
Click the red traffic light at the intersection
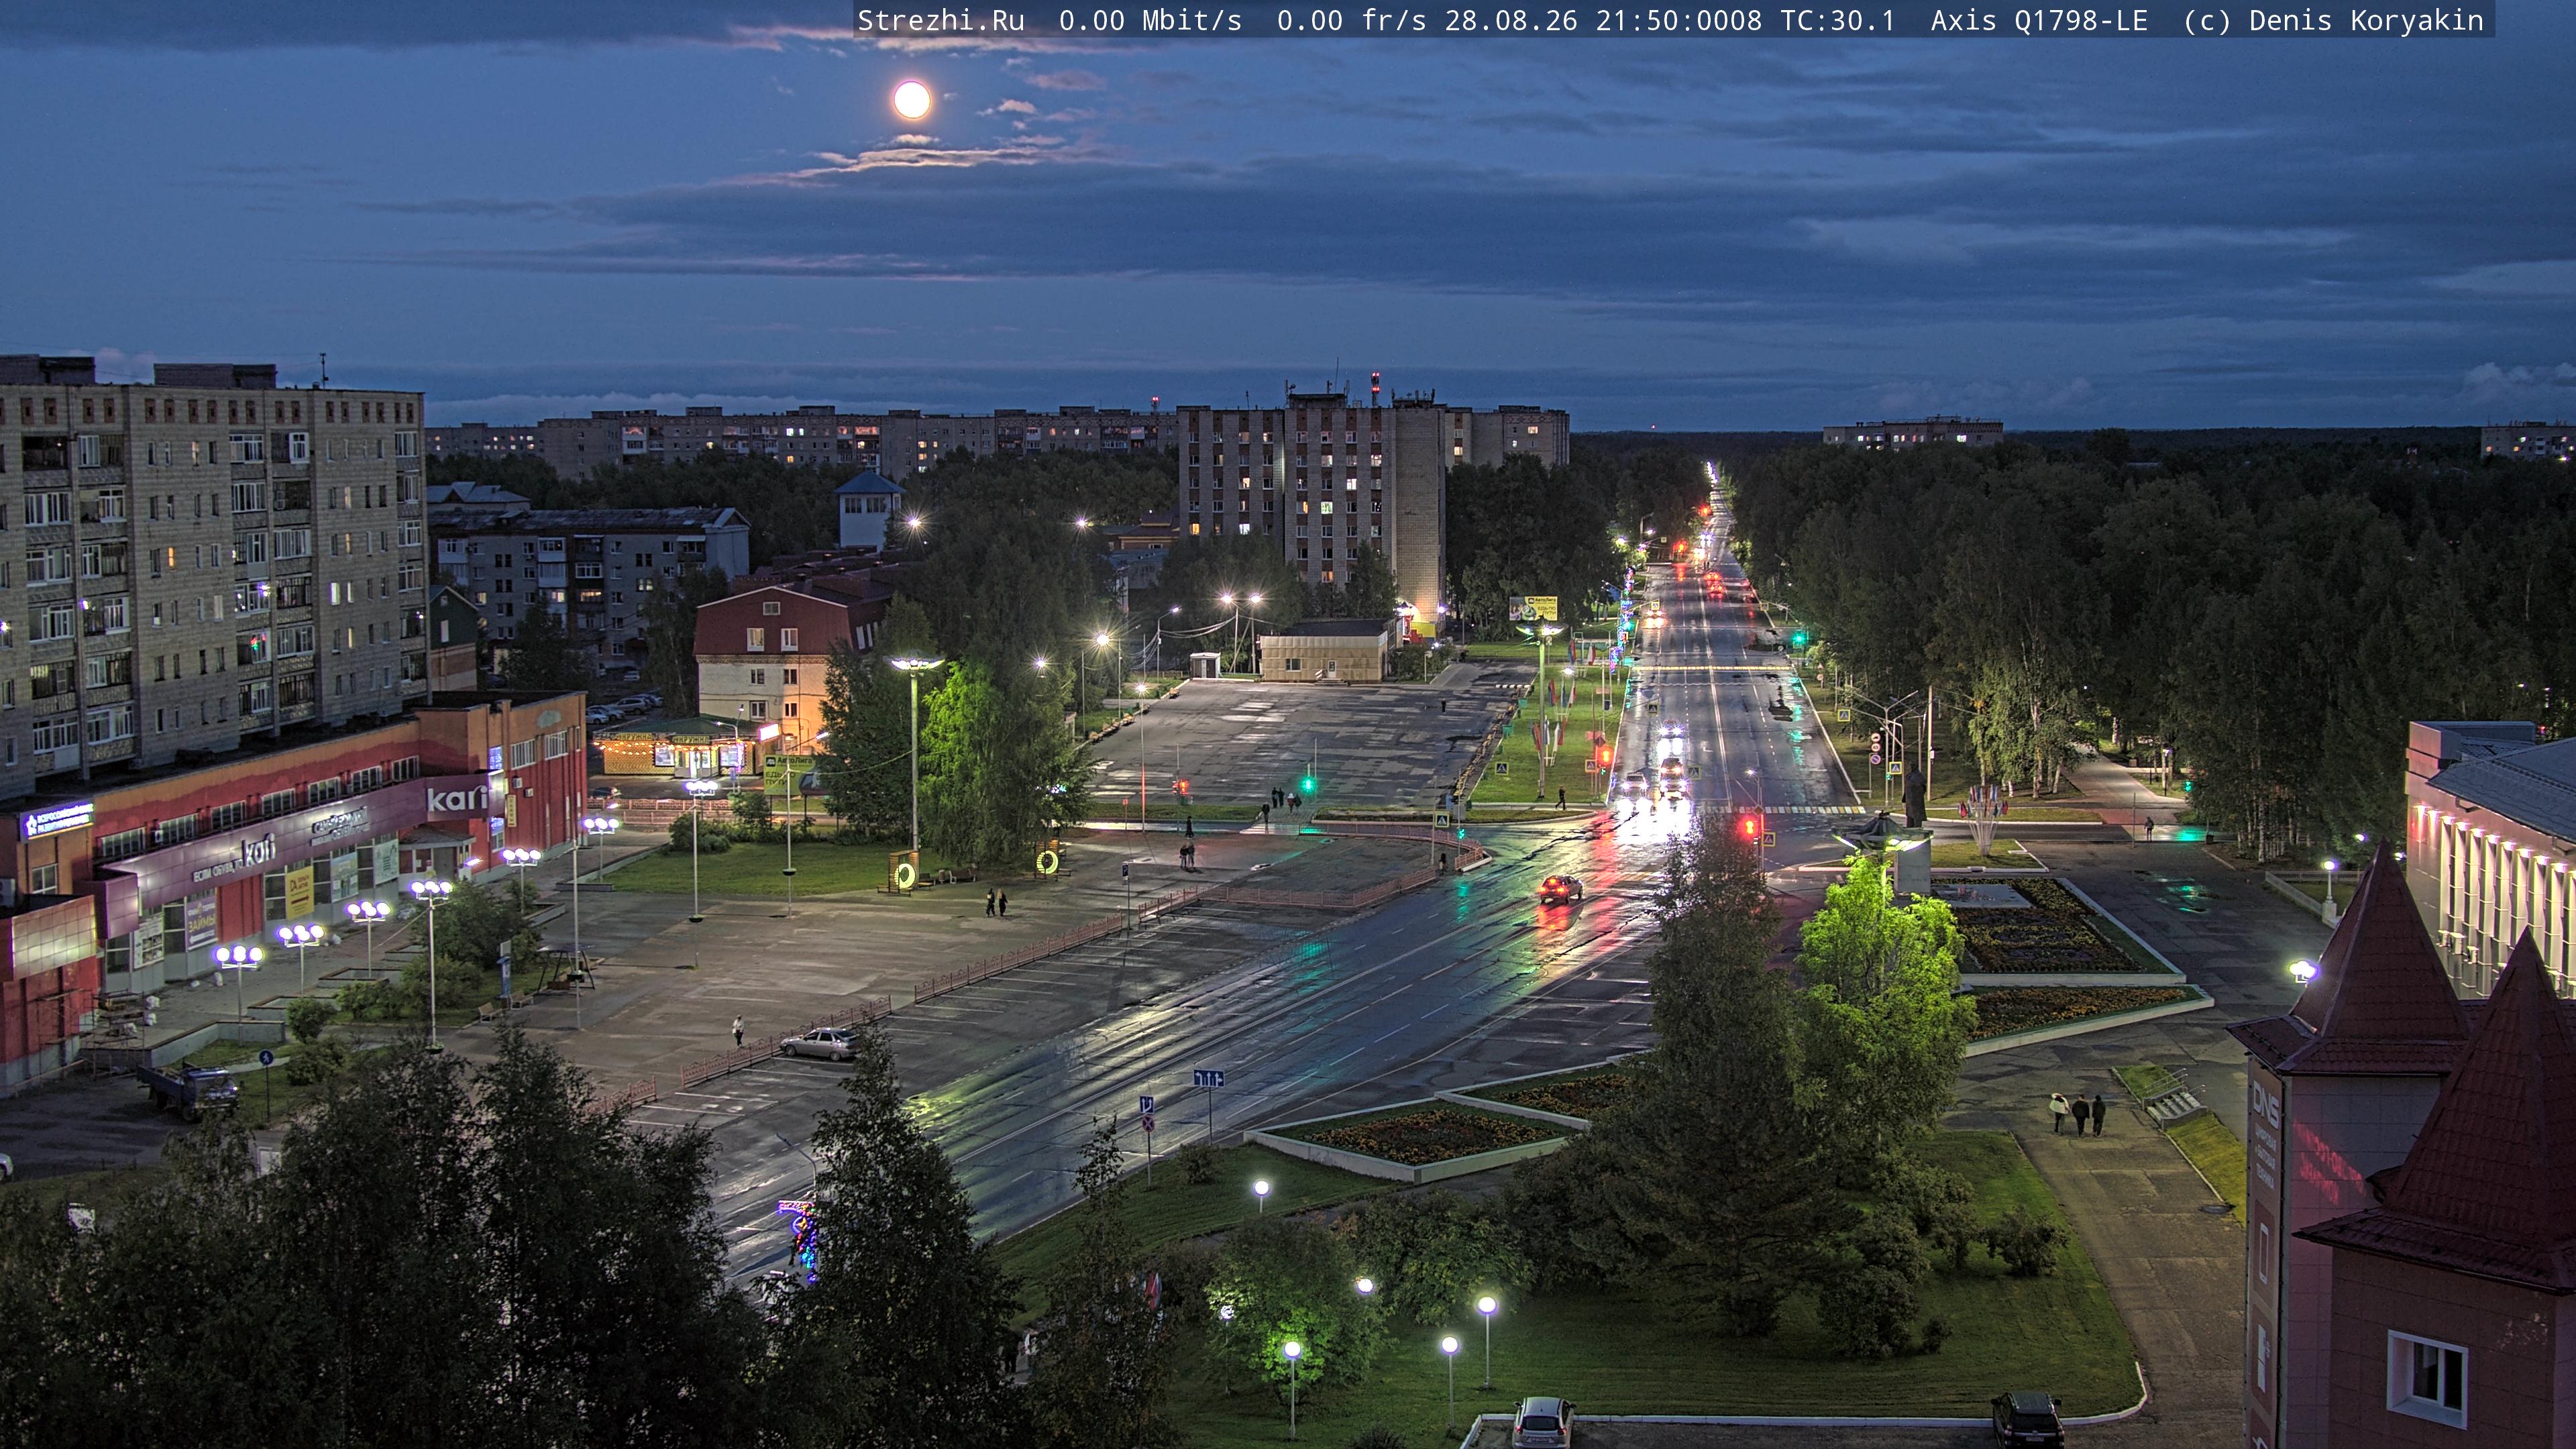[x=1749, y=827]
